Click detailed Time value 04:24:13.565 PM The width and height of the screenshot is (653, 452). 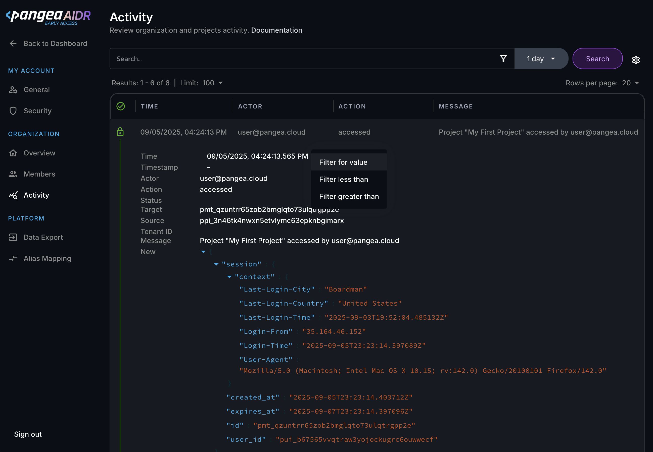257,156
